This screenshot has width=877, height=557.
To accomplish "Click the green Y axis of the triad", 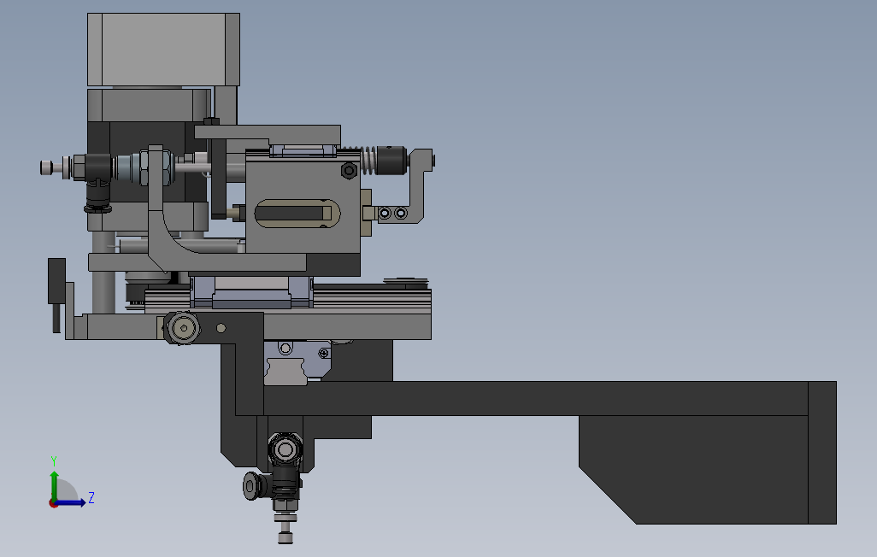I will coord(54,485).
